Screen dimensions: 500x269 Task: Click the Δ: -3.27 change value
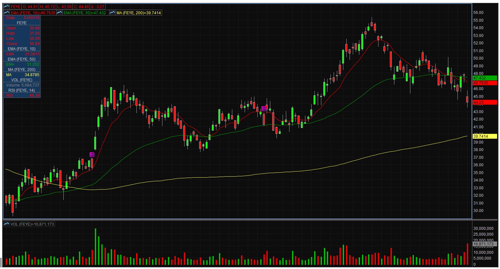coord(98,7)
